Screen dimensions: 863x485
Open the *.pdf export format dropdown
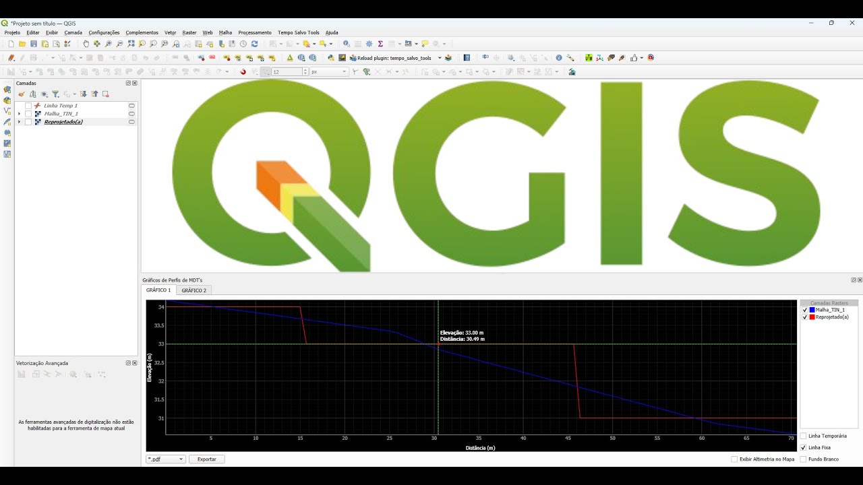pyautogui.click(x=165, y=459)
